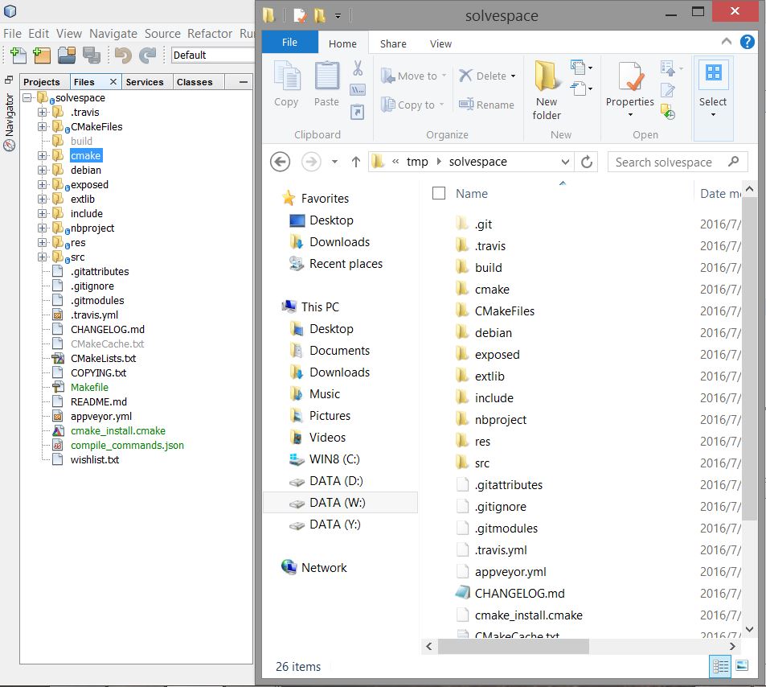The image size is (766, 687).
Task: Click the Save All icon in NetBeans toolbar
Action: 92,56
